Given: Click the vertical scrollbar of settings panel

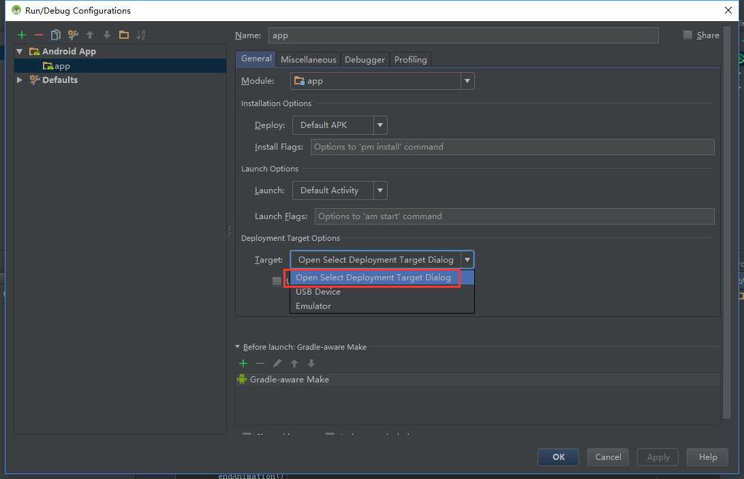Looking at the screenshot, I should 726,222.
